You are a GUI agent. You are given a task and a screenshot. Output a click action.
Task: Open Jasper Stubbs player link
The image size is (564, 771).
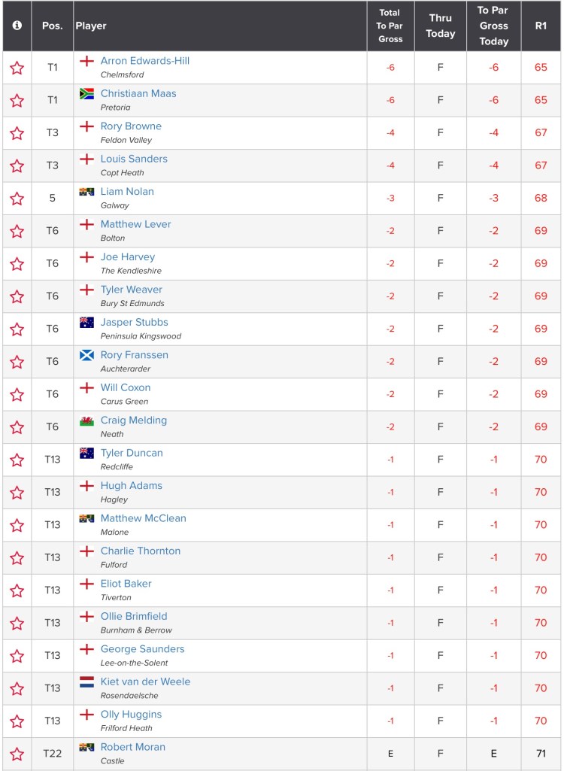(x=135, y=322)
